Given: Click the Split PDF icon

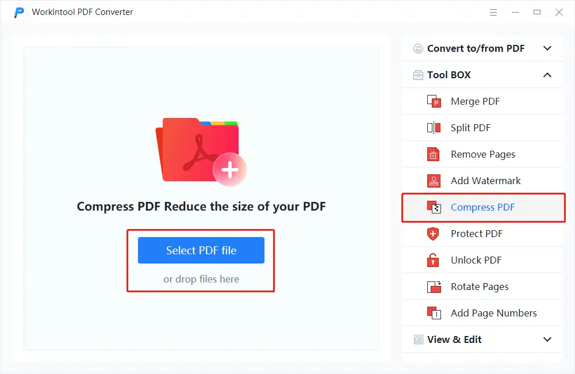Looking at the screenshot, I should click(x=434, y=128).
